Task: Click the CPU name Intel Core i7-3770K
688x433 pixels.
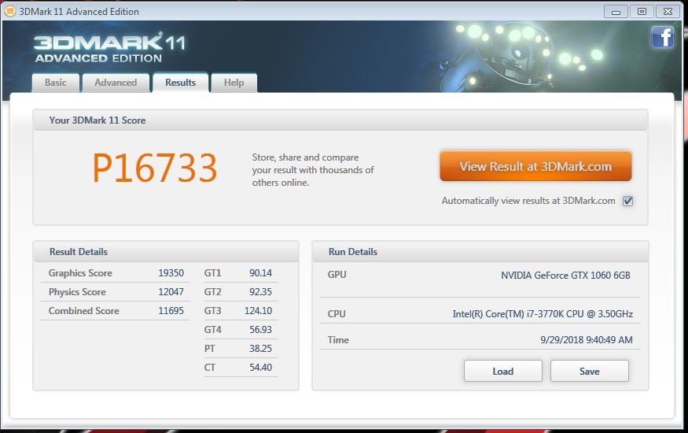Action: (543, 314)
